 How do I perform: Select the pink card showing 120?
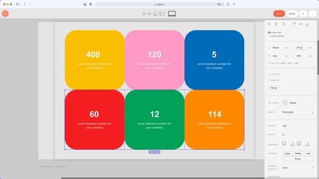(x=155, y=60)
